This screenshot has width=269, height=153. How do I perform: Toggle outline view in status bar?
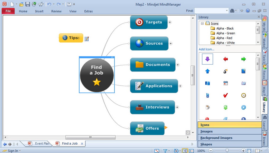191,151
